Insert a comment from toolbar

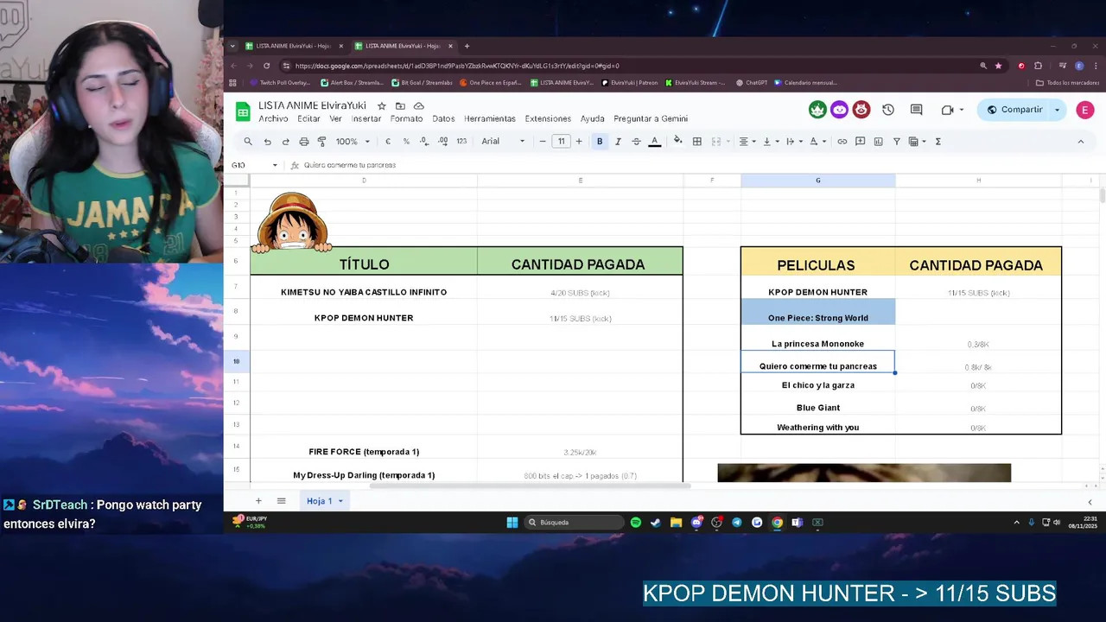click(x=860, y=142)
